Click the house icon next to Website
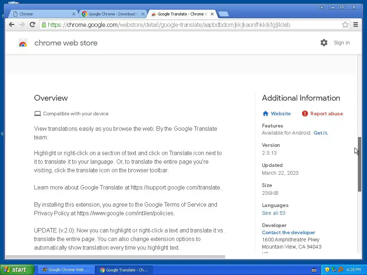This screenshot has width=367, height=275. click(x=266, y=114)
